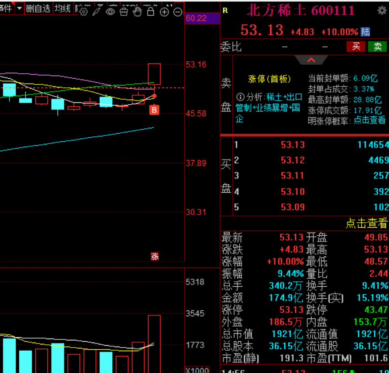Click buy level 5 price 53.09

293,207
